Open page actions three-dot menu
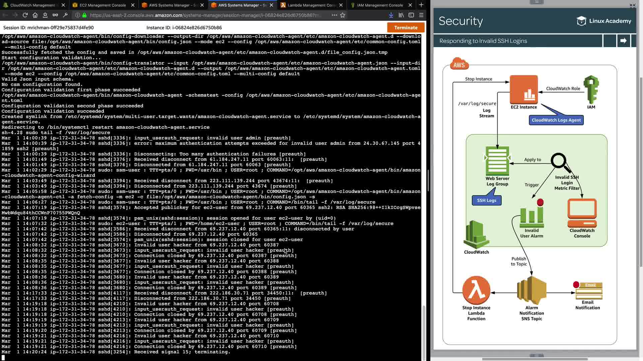This screenshot has height=361, width=643. (334, 15)
